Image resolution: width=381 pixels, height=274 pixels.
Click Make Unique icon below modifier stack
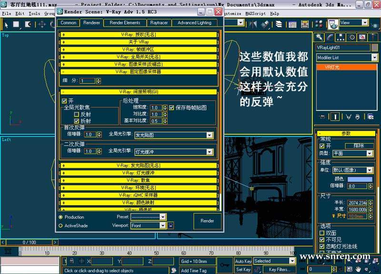tap(349, 117)
